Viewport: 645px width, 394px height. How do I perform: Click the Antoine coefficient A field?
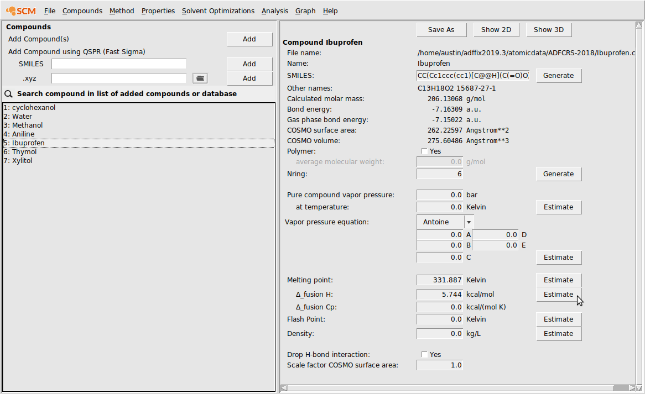[x=440, y=235]
